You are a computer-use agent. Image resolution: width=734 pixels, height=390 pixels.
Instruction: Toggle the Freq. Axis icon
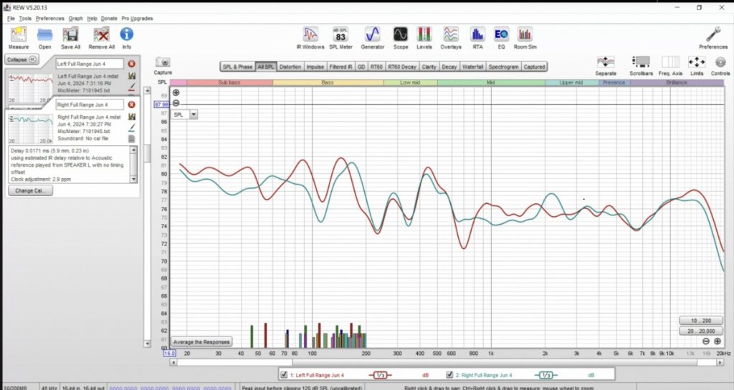(670, 65)
